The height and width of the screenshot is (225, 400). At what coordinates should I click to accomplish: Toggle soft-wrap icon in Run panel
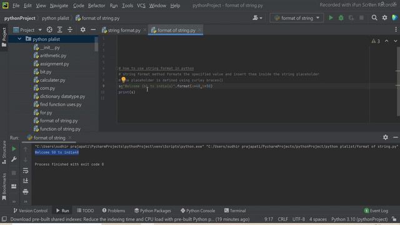[x=26, y=171]
